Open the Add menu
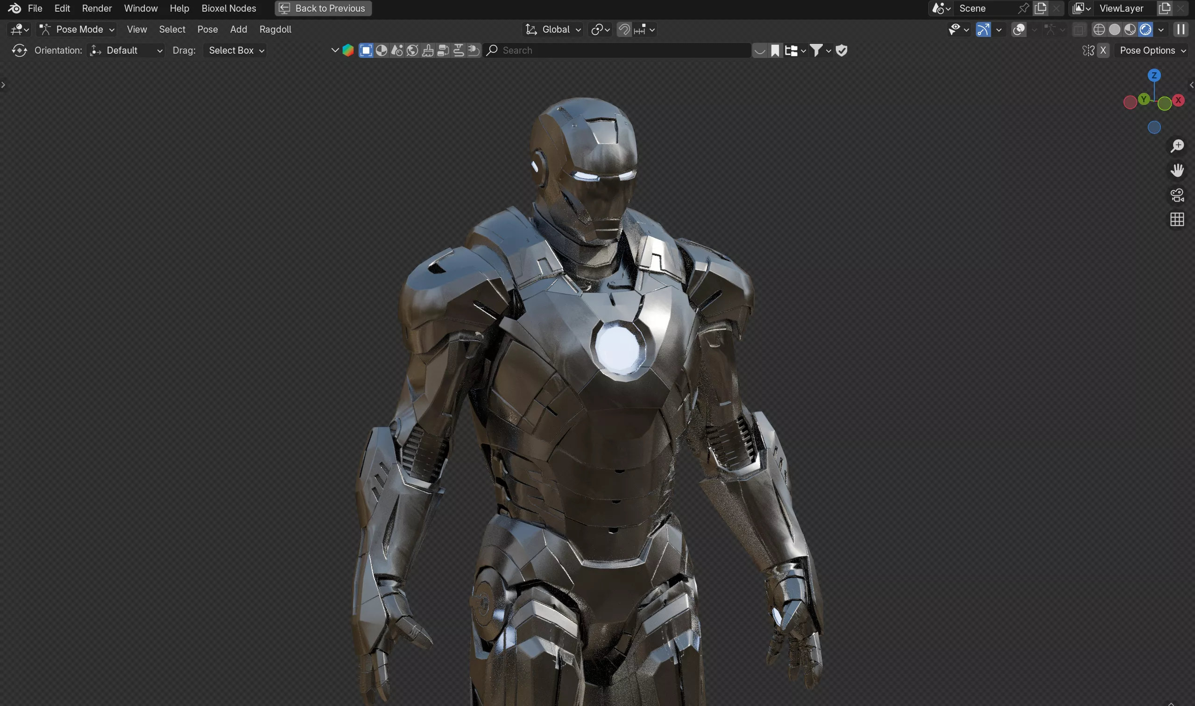The height and width of the screenshot is (706, 1195). pos(239,29)
